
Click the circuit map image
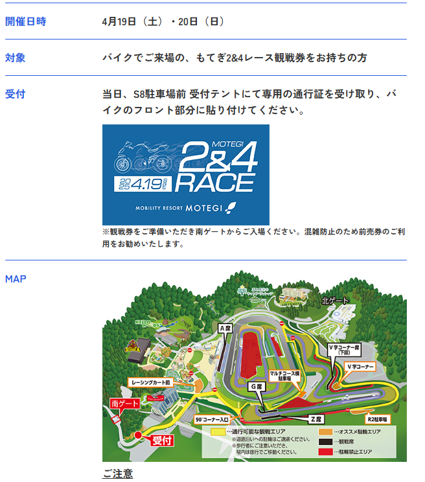click(255, 366)
